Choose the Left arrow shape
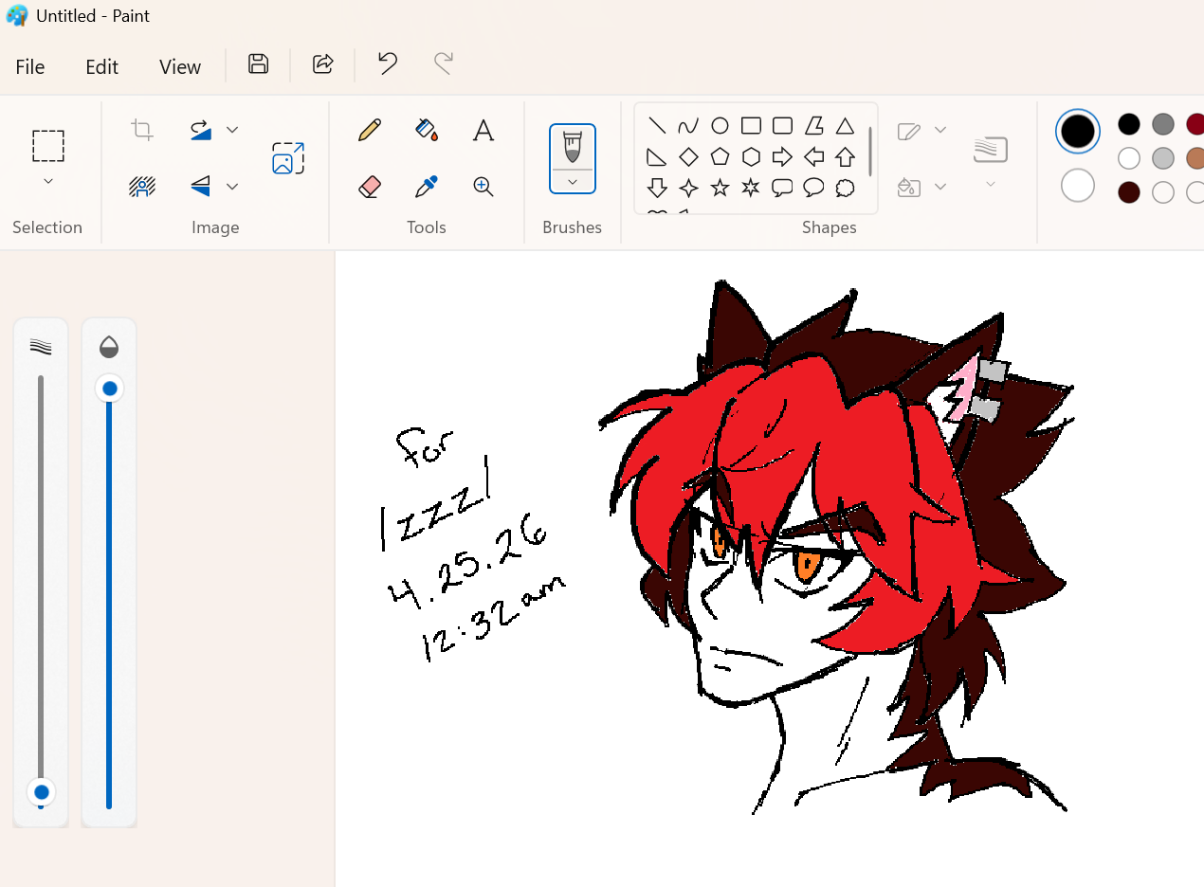This screenshot has width=1204, height=887. [x=813, y=157]
